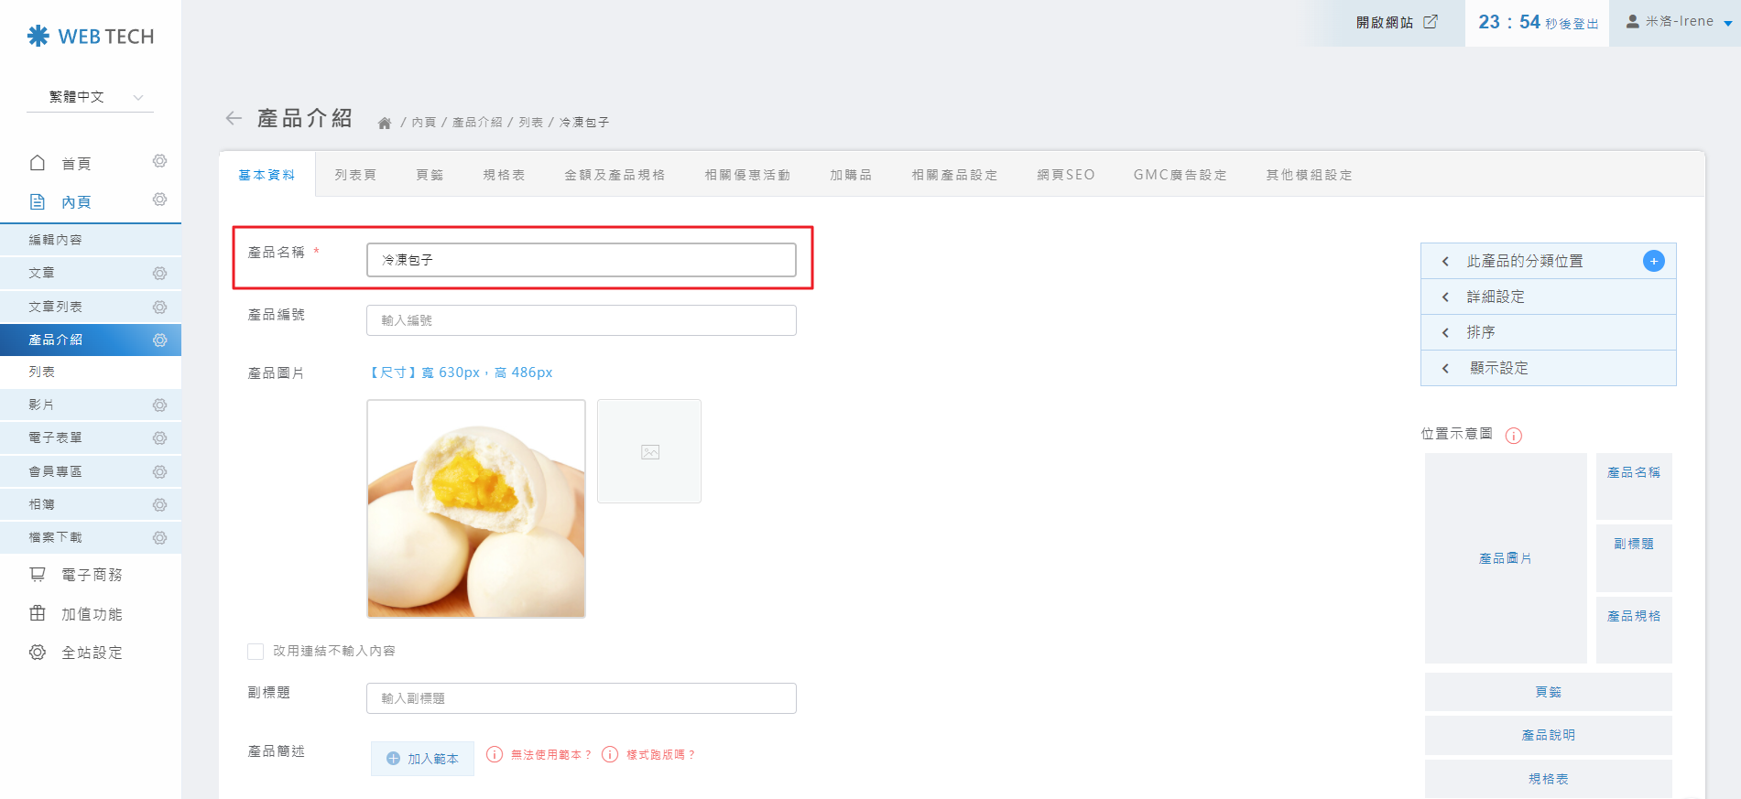
Task: Click the empty image upload placeholder
Action: pyautogui.click(x=649, y=451)
